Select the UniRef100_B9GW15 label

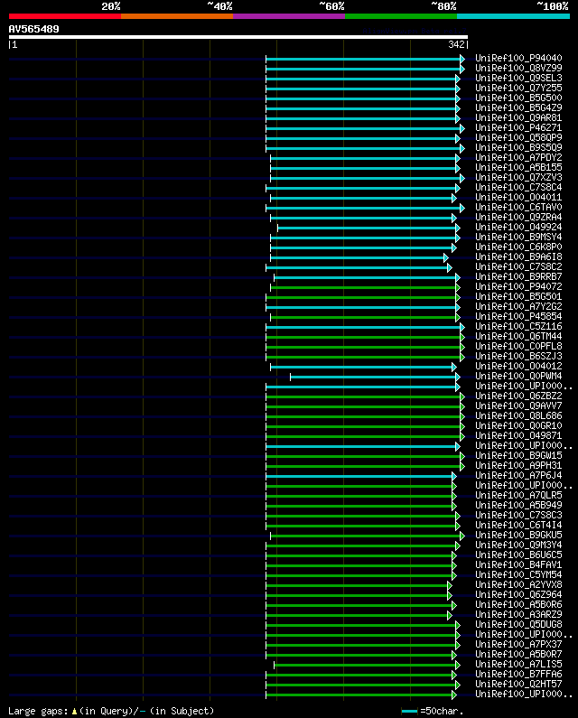click(518, 455)
